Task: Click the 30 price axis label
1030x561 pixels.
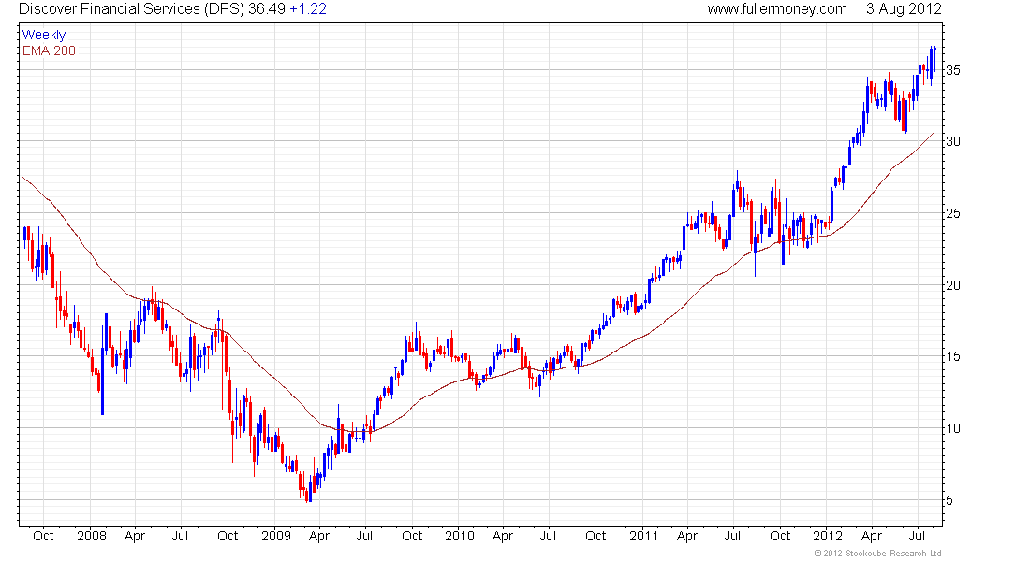Action: (951, 142)
